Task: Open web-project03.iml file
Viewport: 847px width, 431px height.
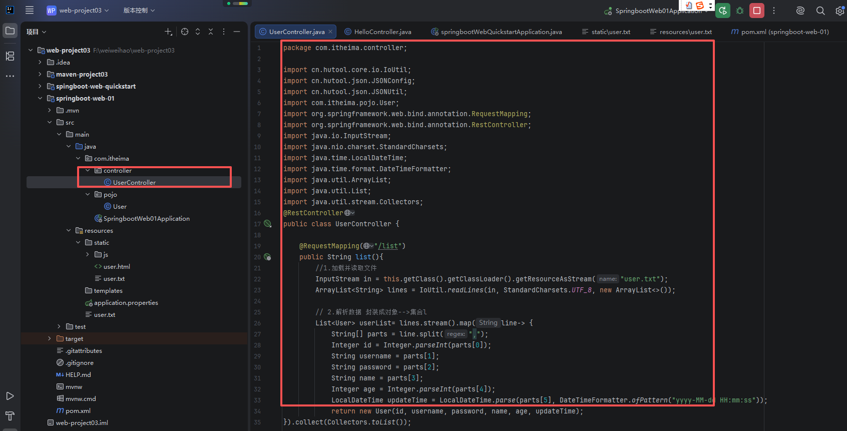Action: point(82,423)
